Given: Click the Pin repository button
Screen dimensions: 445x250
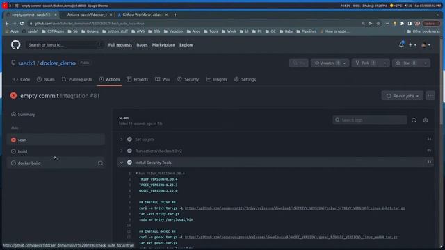Looking at the screenshot, I should coord(298,63).
